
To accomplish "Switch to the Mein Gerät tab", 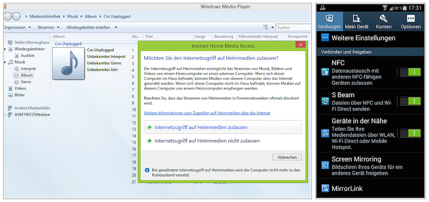I will 356,22.
